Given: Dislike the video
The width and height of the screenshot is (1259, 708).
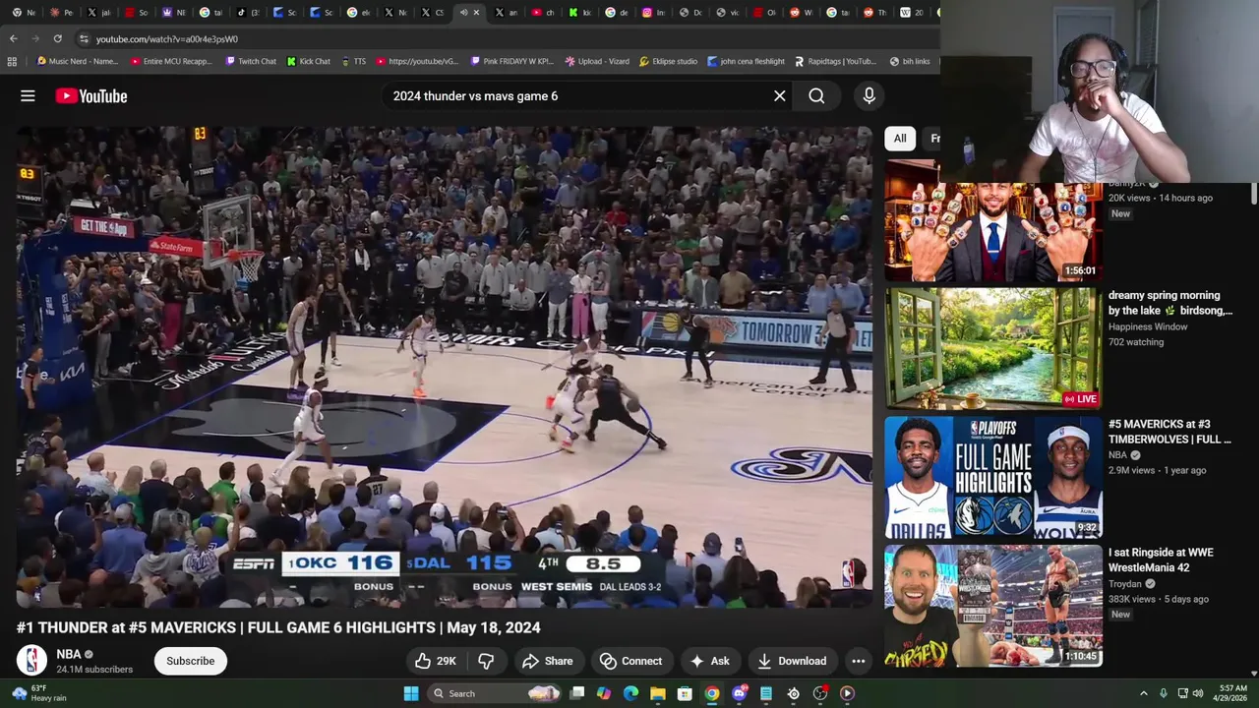Looking at the screenshot, I should pos(486,661).
